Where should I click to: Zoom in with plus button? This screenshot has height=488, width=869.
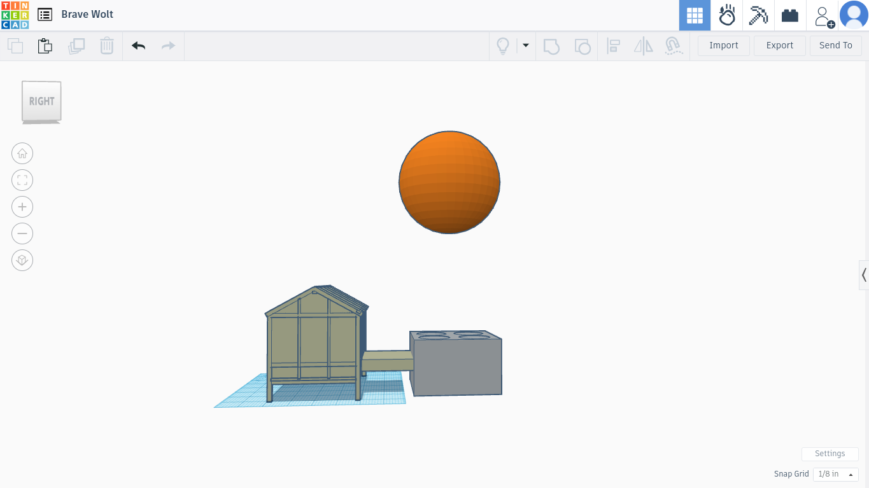coord(22,207)
